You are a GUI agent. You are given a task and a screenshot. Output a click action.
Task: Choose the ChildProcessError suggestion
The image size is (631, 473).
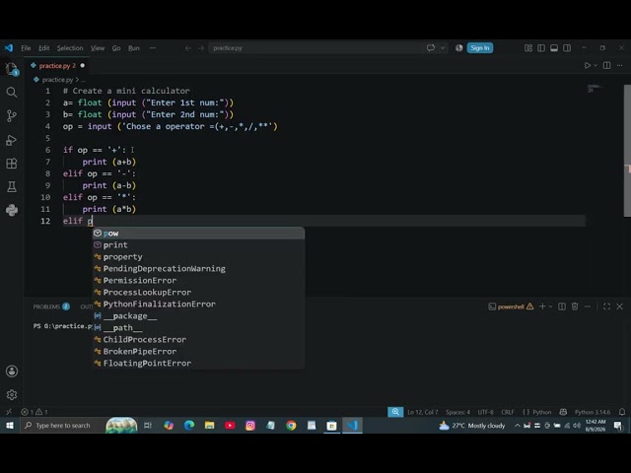198,339
